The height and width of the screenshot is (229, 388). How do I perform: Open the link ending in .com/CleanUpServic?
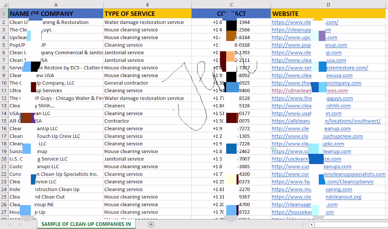323,182
